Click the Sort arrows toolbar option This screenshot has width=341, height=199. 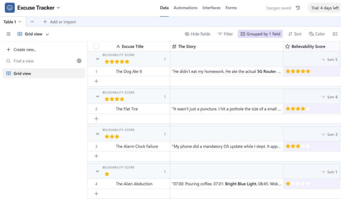click(295, 34)
